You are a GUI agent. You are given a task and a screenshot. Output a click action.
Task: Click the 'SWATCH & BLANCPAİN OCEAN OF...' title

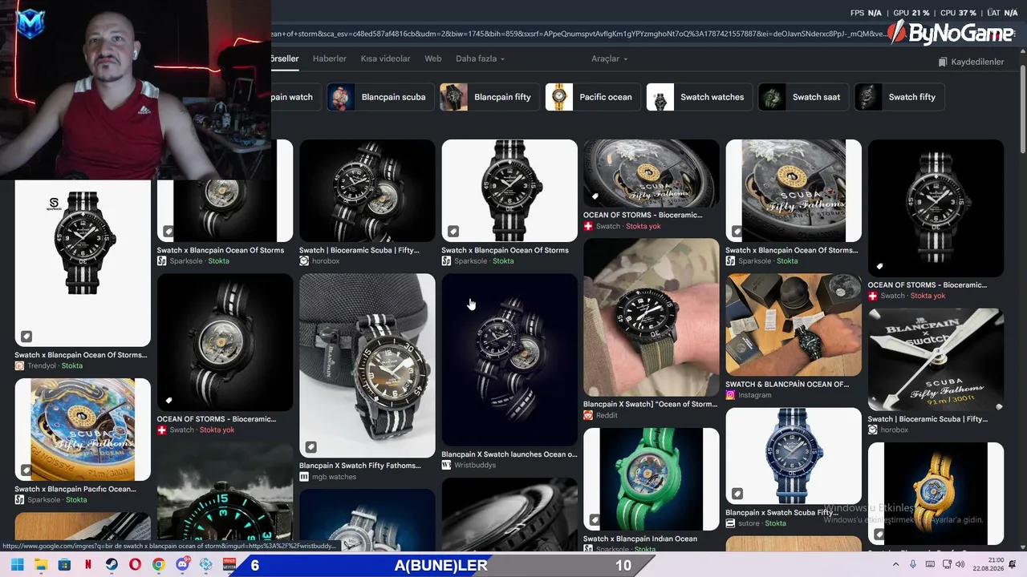787,384
